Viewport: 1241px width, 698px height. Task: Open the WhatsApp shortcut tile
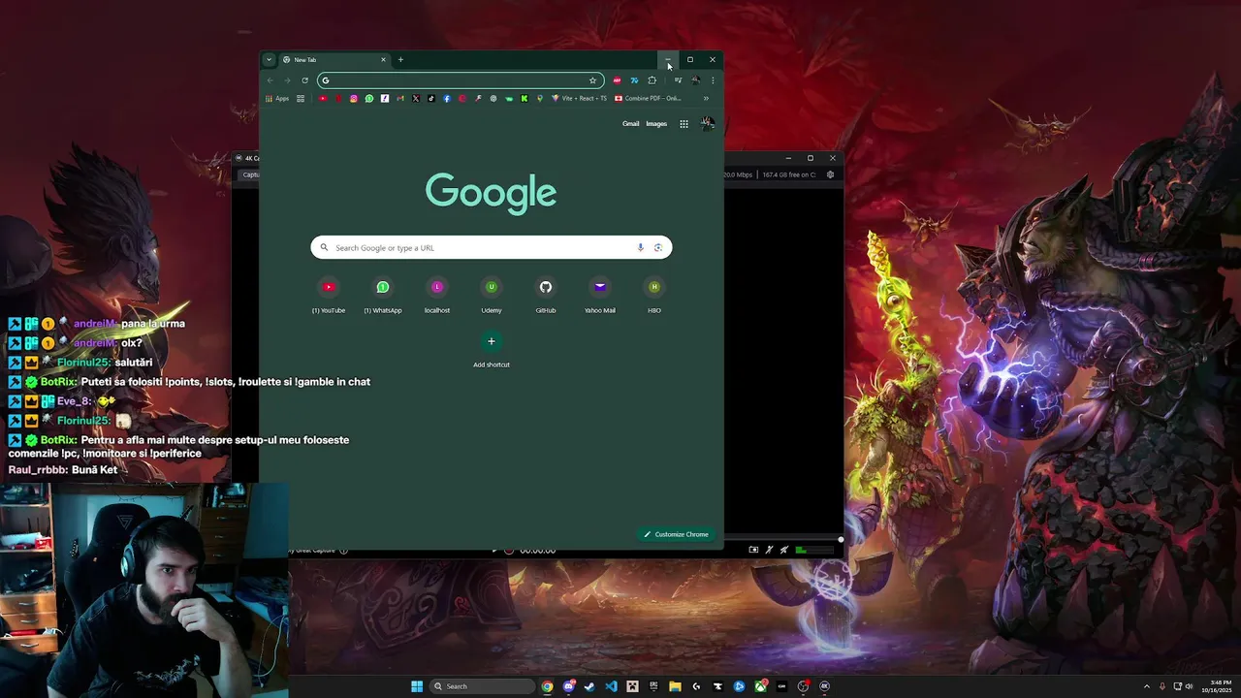[383, 295]
